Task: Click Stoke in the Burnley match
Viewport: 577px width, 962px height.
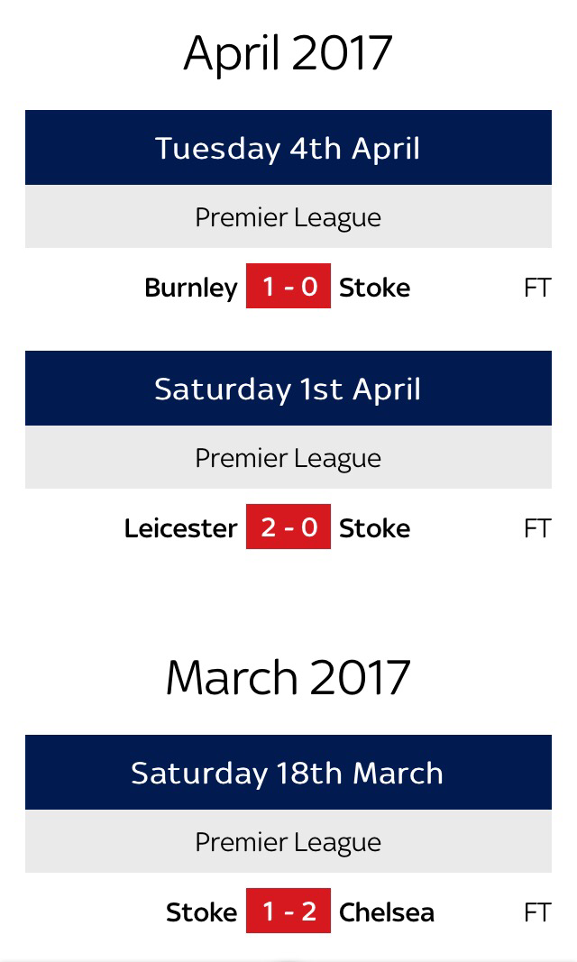Action: [x=374, y=288]
